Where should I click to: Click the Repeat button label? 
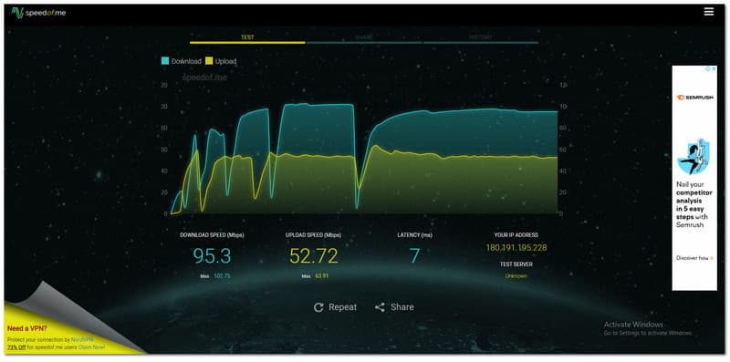(x=343, y=307)
